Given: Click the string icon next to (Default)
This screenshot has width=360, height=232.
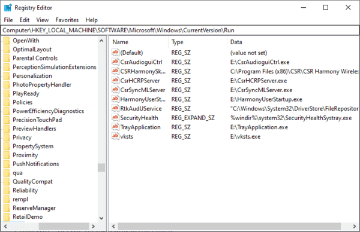Looking at the screenshot, I should coord(115,53).
